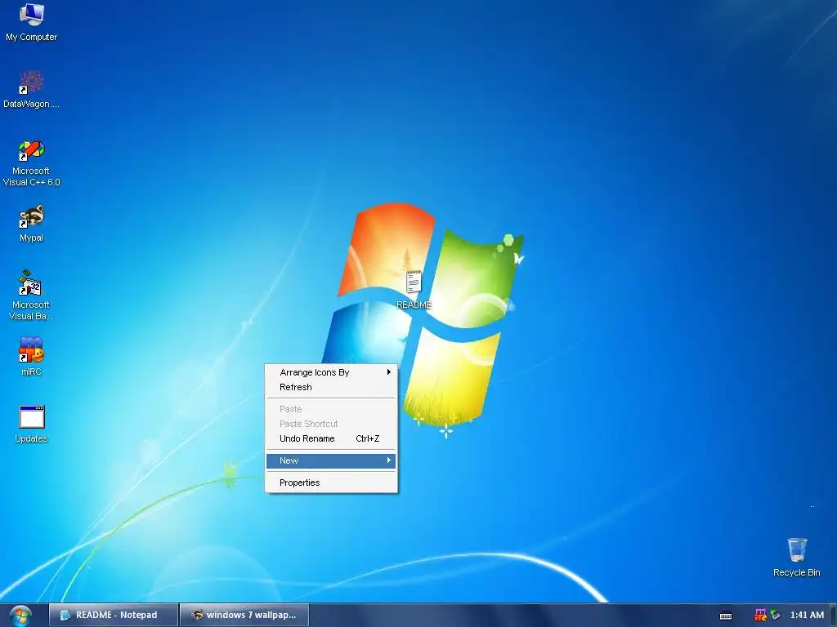This screenshot has height=627, width=837.
Task: Click the green arrow tray icon
Action: click(x=775, y=615)
